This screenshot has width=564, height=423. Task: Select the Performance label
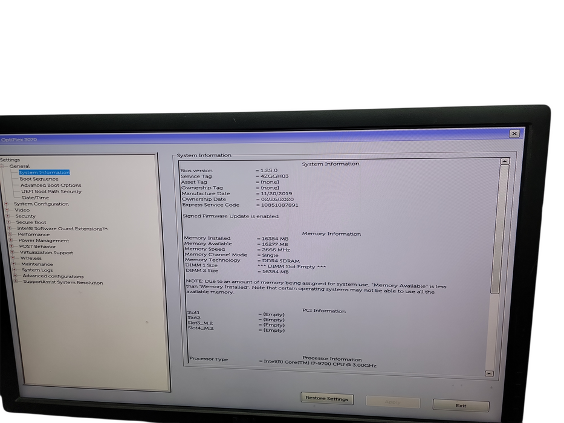34,234
